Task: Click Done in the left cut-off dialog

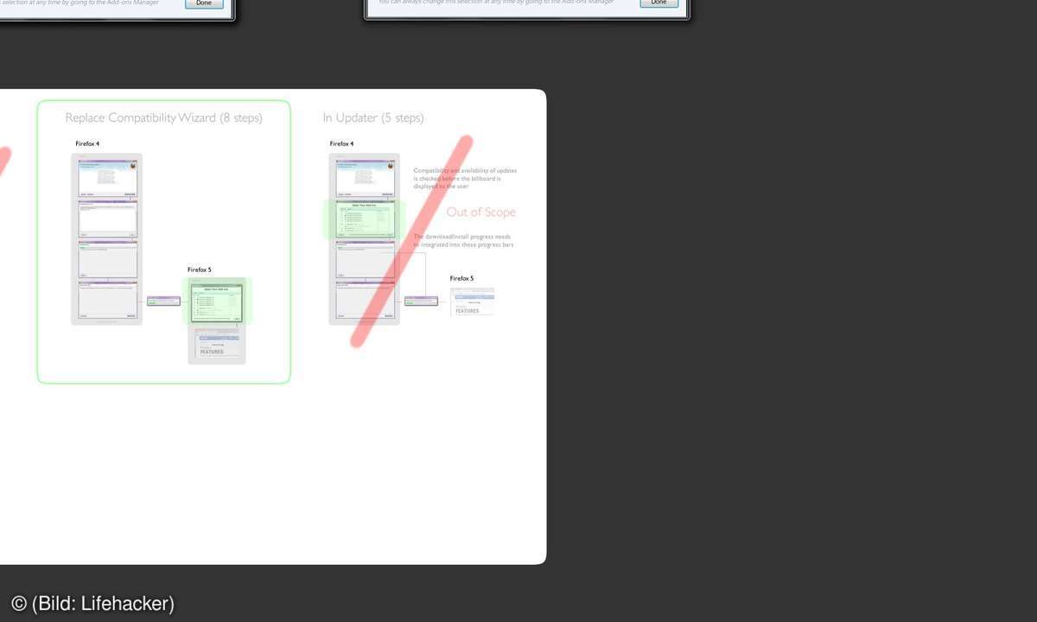Action: click(x=204, y=3)
